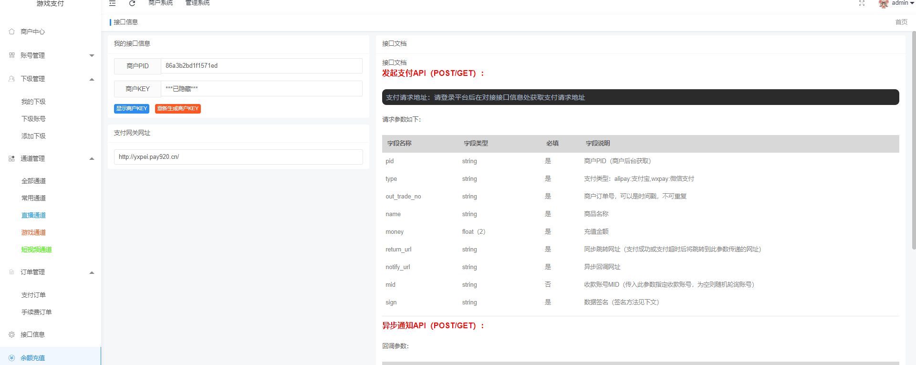The width and height of the screenshot is (916, 365).
Task: Click the 商户中心 home icon
Action: 12,31
